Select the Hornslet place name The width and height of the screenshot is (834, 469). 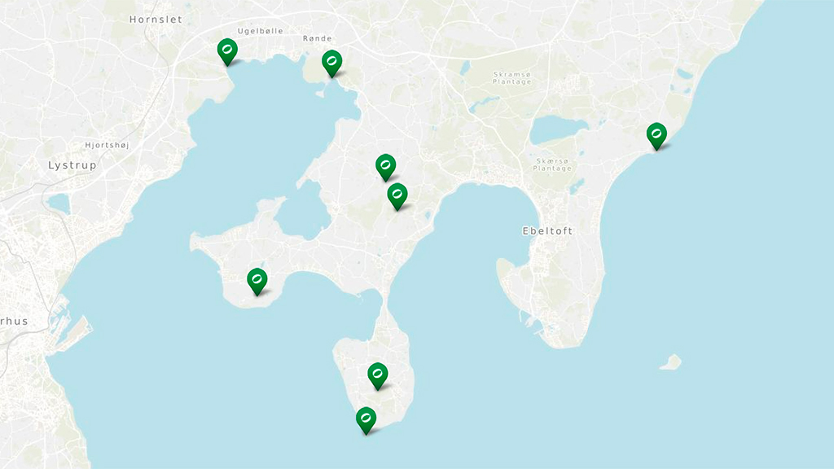tap(156, 20)
